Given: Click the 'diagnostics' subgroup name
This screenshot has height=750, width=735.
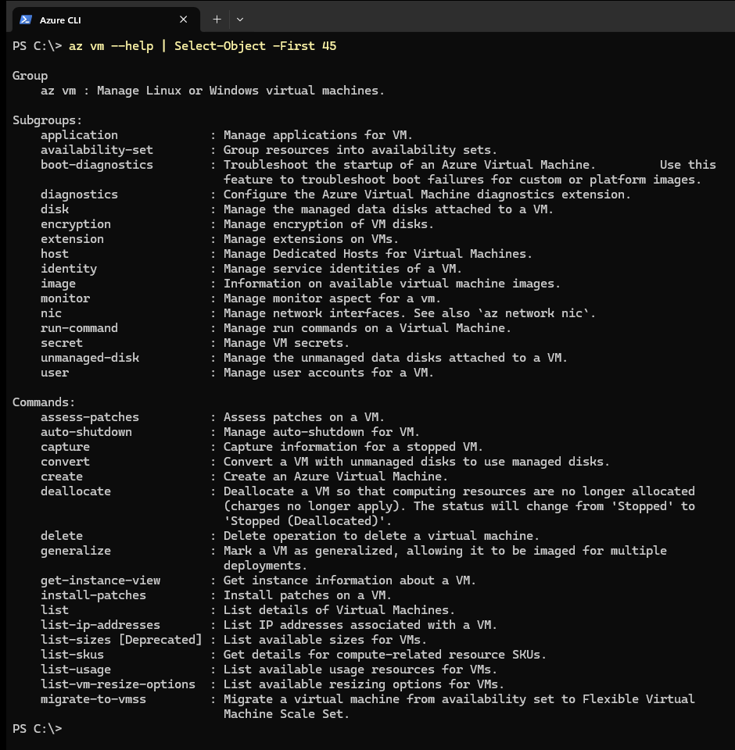Looking at the screenshot, I should pyautogui.click(x=79, y=195).
